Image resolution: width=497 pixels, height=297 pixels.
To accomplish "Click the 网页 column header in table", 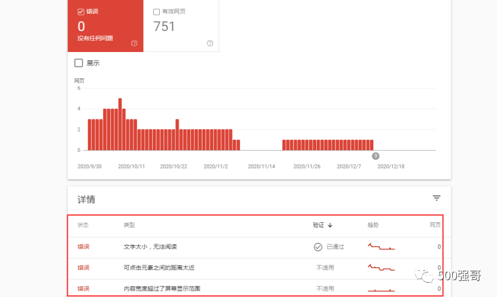I will 435,225.
